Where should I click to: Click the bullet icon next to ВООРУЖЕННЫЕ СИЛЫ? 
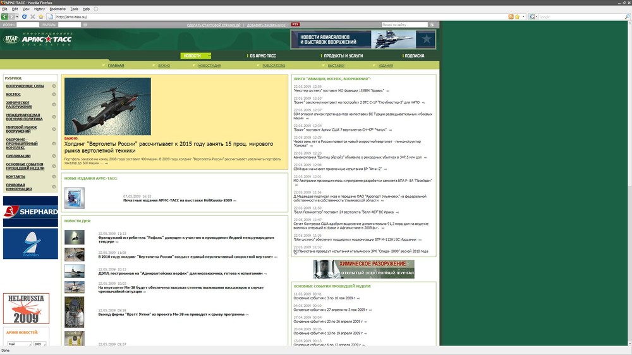coord(54,86)
